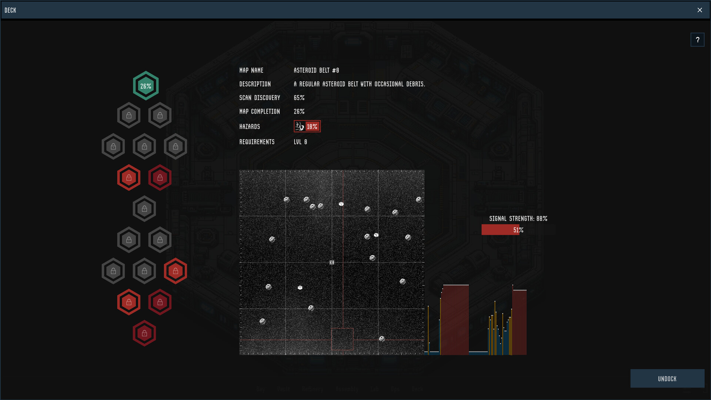Click the asteroid near the map's bottom-left corner
The height and width of the screenshot is (400, 711).
click(262, 321)
